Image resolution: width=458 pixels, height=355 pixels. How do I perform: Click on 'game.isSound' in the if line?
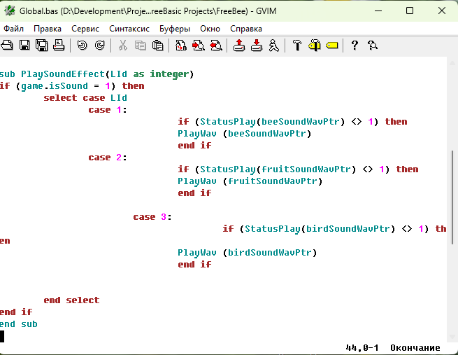(55, 86)
